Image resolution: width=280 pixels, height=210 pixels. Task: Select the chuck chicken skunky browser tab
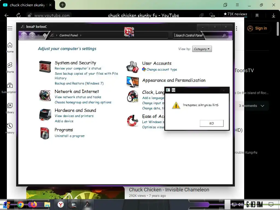(28, 5)
